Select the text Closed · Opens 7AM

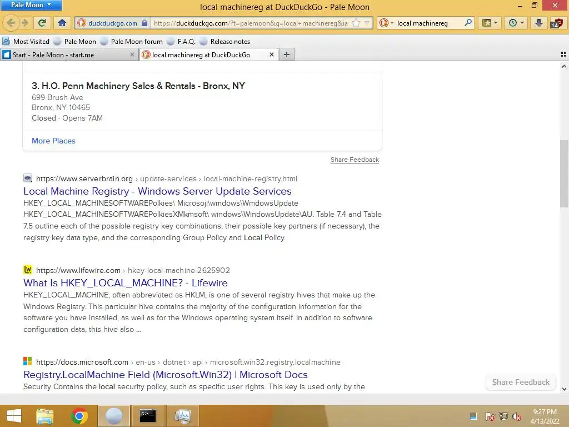tap(67, 118)
